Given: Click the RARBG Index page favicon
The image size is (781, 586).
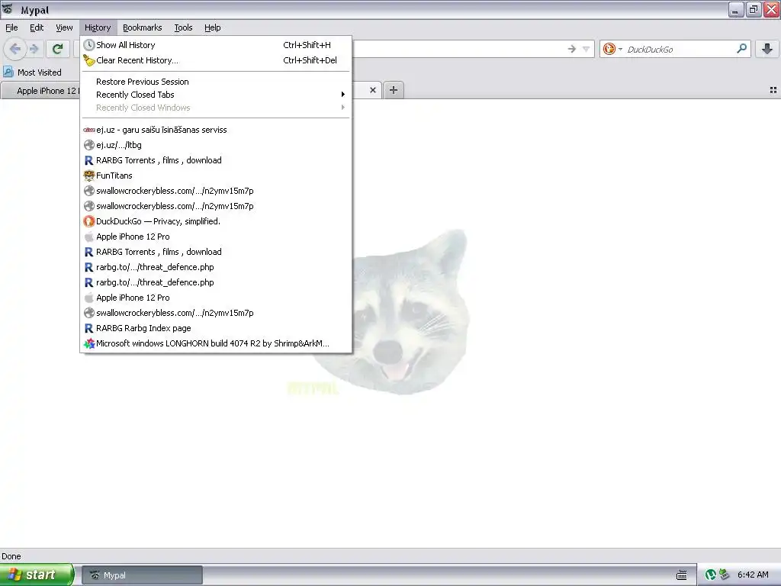Looking at the screenshot, I should [x=88, y=328].
